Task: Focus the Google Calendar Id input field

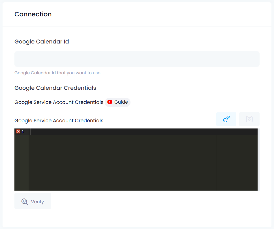Action: click(x=137, y=59)
